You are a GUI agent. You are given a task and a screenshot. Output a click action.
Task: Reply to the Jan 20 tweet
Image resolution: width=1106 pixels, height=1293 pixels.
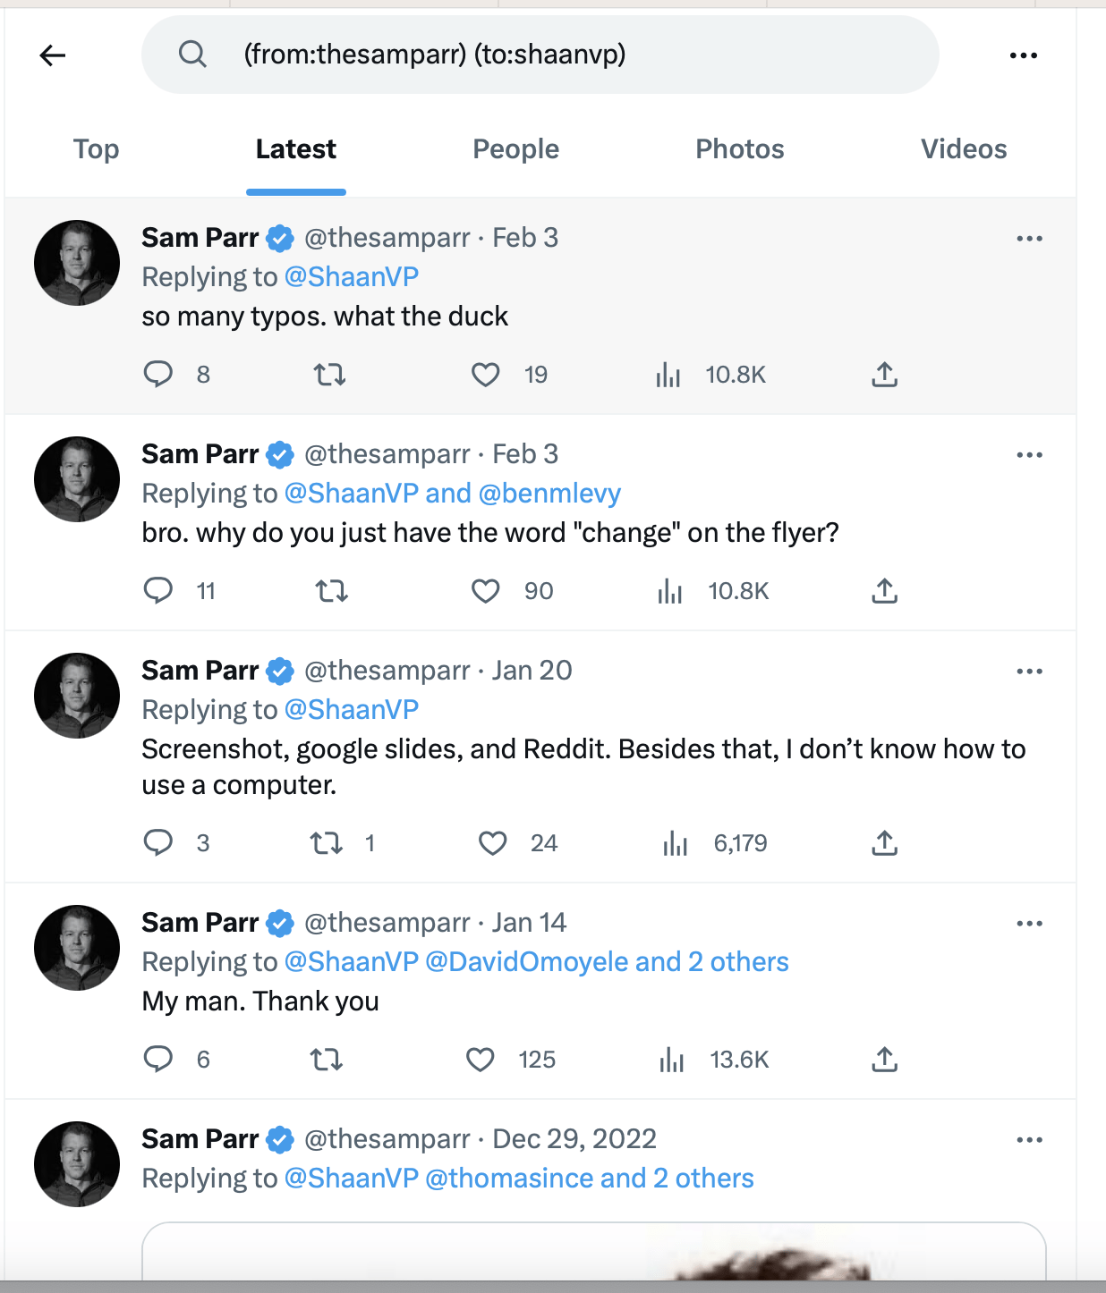click(x=158, y=843)
